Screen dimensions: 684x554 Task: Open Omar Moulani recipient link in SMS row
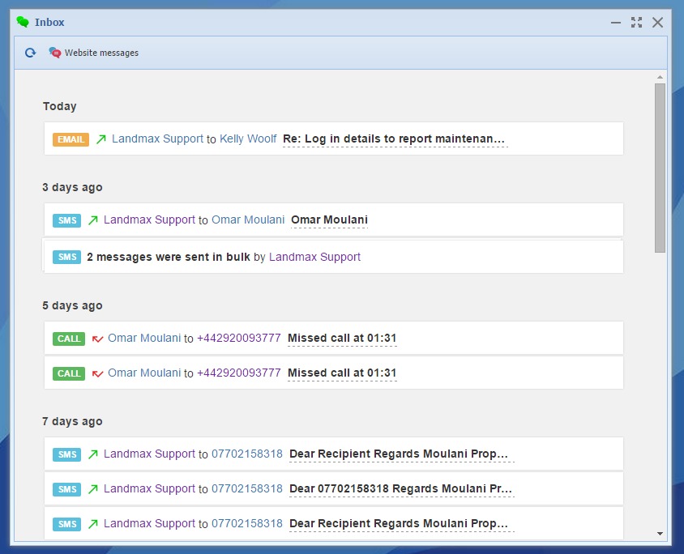pos(248,219)
